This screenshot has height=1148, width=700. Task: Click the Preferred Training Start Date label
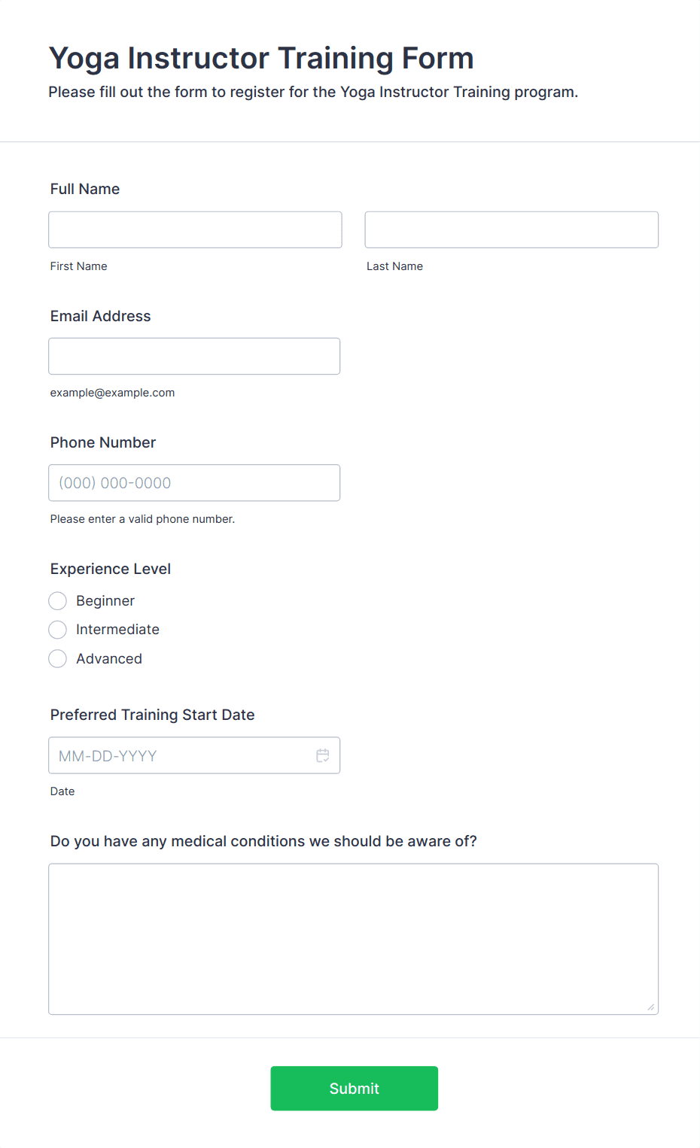tap(153, 715)
